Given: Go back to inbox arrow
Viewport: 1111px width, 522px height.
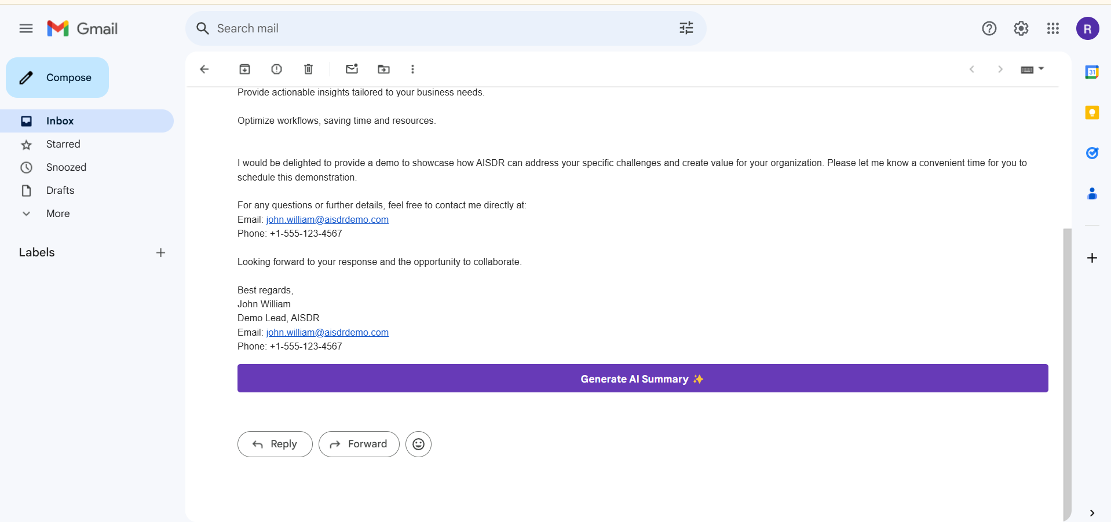Looking at the screenshot, I should coord(204,69).
